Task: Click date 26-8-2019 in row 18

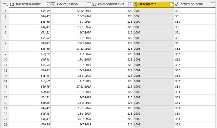Action: pos(84,103)
